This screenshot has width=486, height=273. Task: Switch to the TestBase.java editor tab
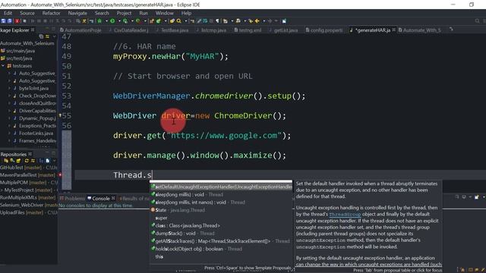[x=172, y=30]
